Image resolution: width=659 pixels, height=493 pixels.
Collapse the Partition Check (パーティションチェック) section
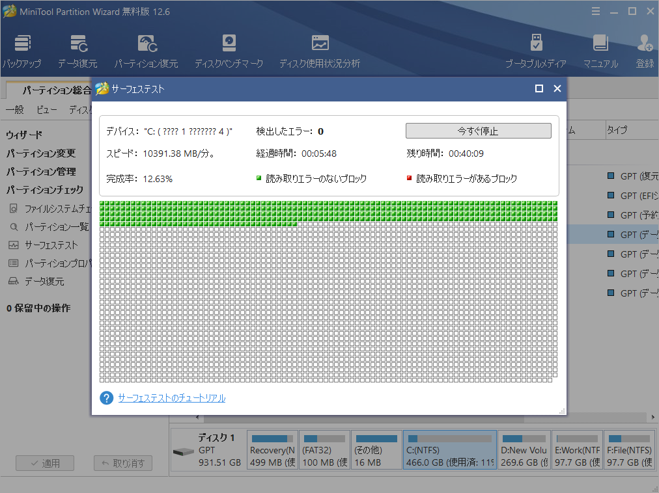point(44,190)
